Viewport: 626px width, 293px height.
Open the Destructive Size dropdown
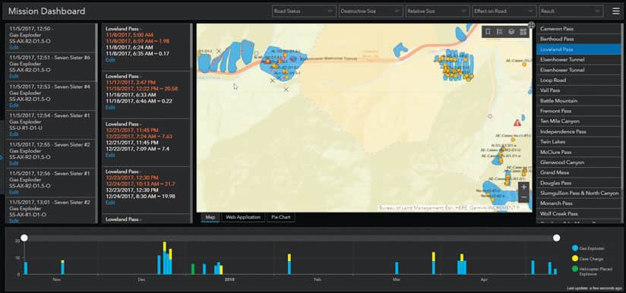pyautogui.click(x=371, y=11)
